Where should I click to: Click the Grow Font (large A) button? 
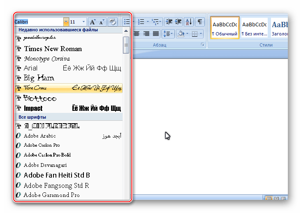[x=93, y=22]
